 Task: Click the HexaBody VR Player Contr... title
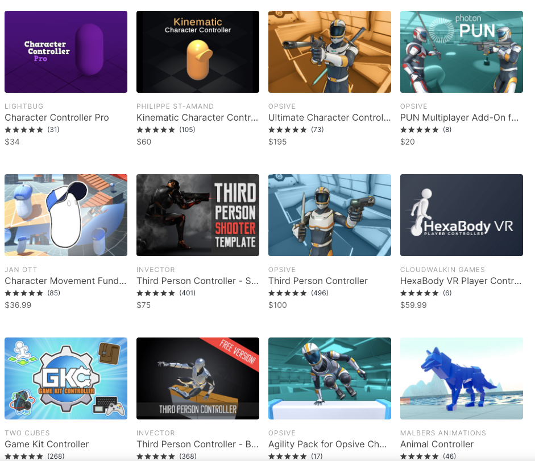pyautogui.click(x=461, y=281)
